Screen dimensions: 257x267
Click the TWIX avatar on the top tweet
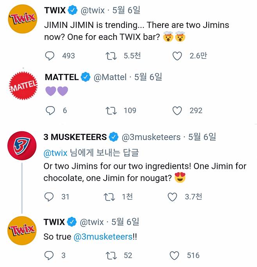tap(22, 19)
